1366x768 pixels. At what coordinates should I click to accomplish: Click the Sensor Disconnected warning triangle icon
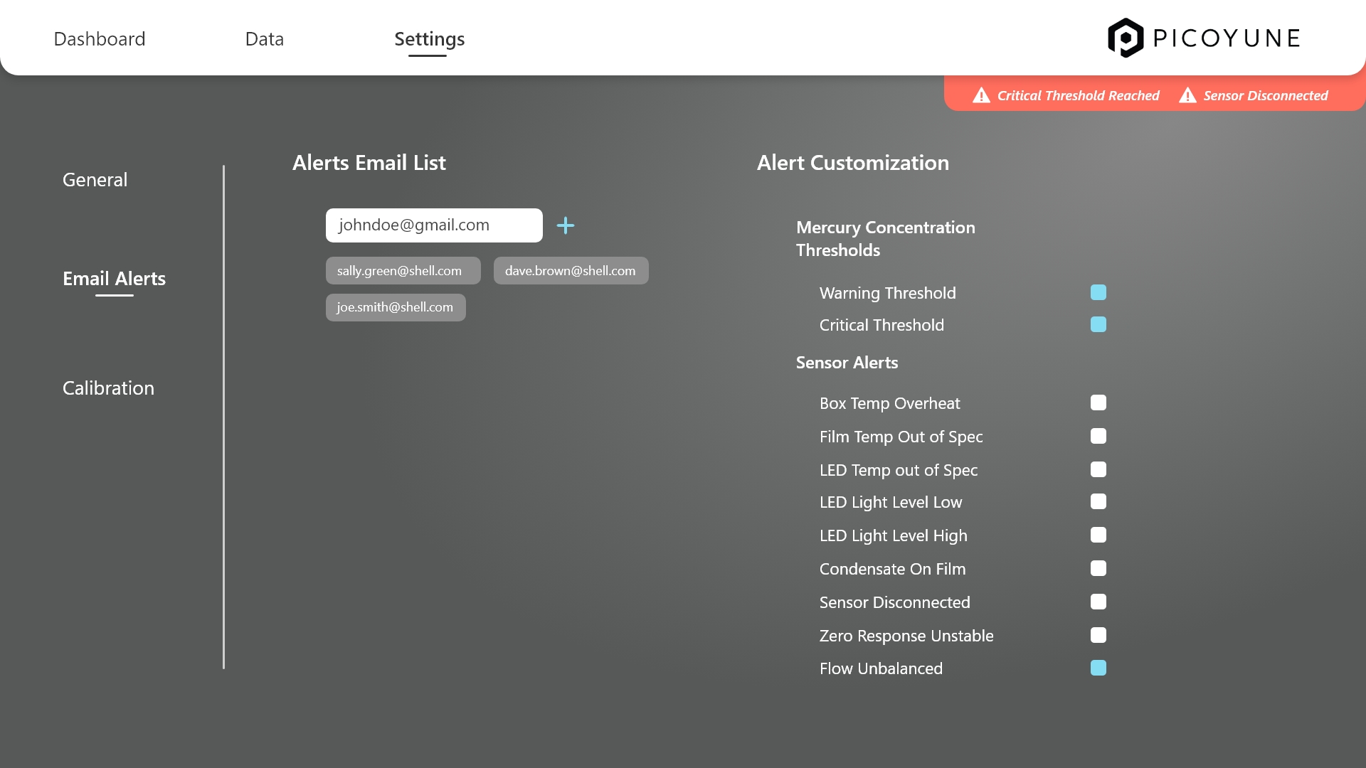tap(1187, 95)
